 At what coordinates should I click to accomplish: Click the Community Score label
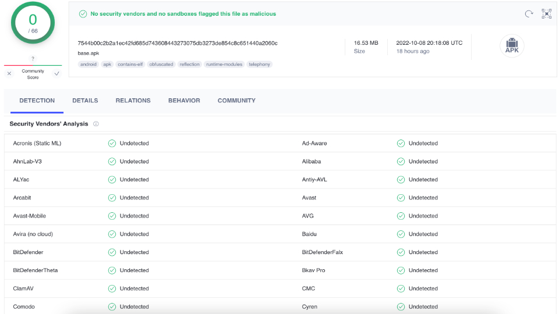33,74
